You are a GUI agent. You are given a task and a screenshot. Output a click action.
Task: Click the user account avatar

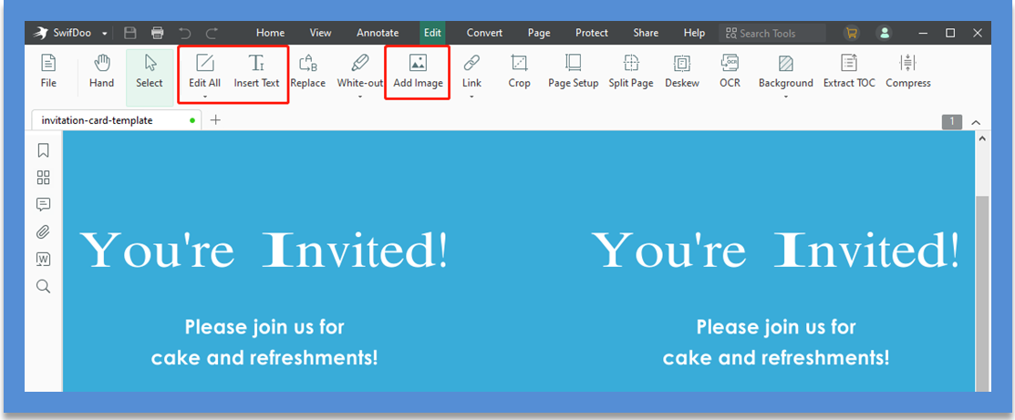[x=884, y=33]
